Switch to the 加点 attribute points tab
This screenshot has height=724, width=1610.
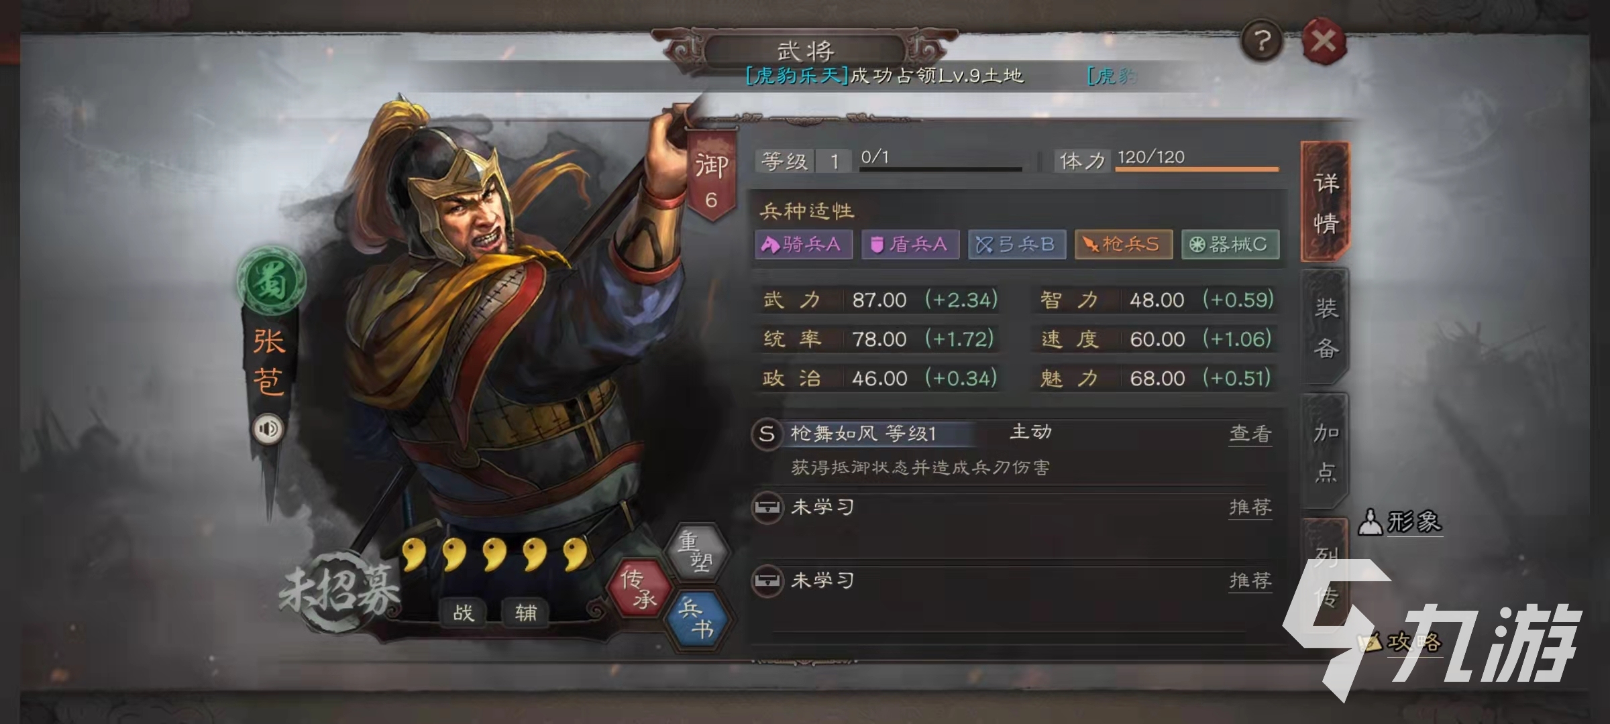[1326, 452]
